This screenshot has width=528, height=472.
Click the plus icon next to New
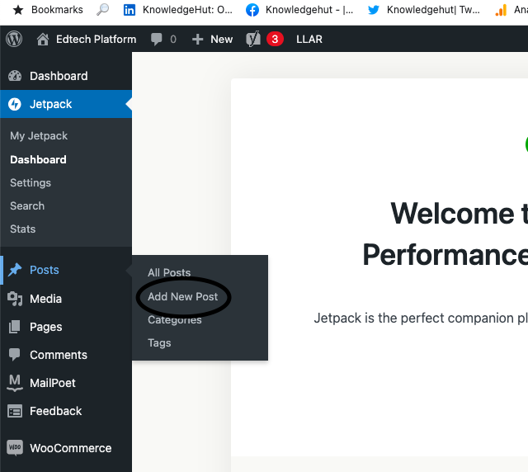(x=198, y=40)
